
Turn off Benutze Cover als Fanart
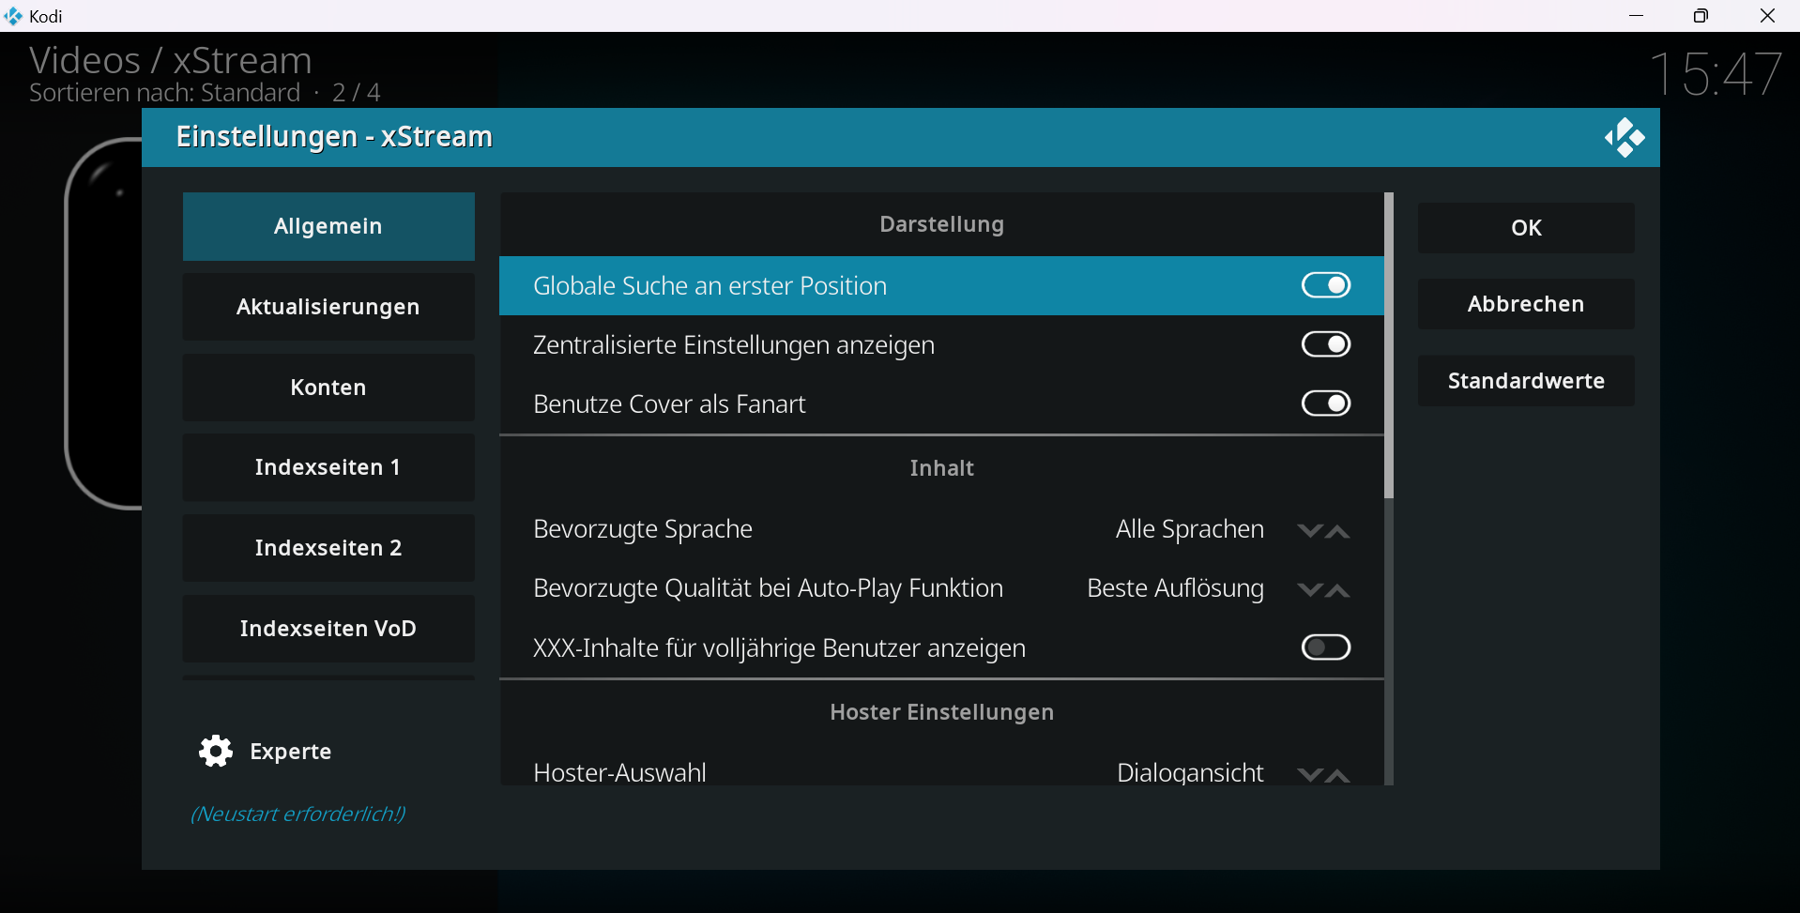[x=1325, y=403]
